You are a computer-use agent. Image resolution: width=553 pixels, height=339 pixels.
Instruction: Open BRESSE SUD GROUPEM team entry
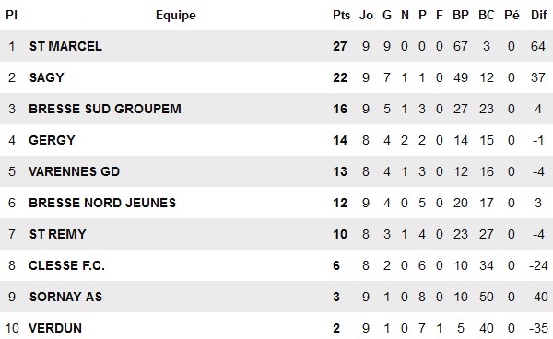coord(105,109)
